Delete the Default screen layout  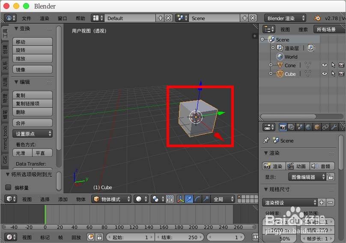[x=168, y=18]
